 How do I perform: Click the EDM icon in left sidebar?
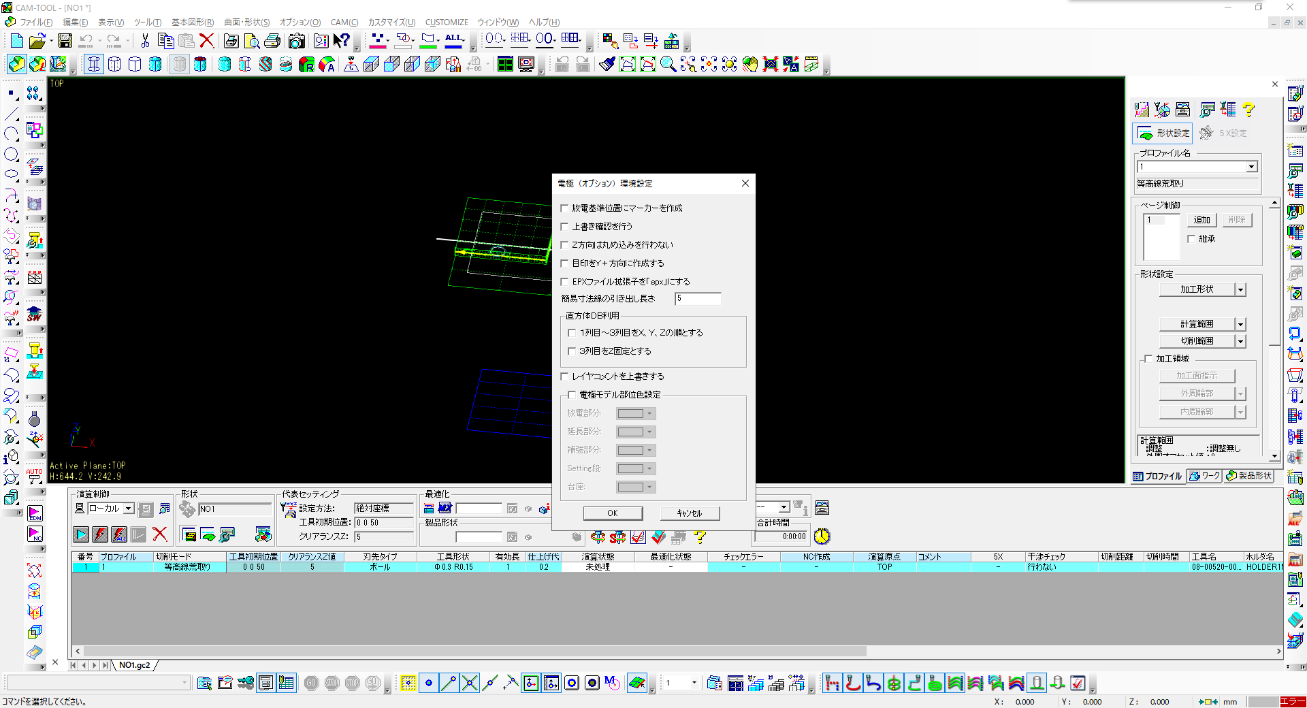(35, 513)
